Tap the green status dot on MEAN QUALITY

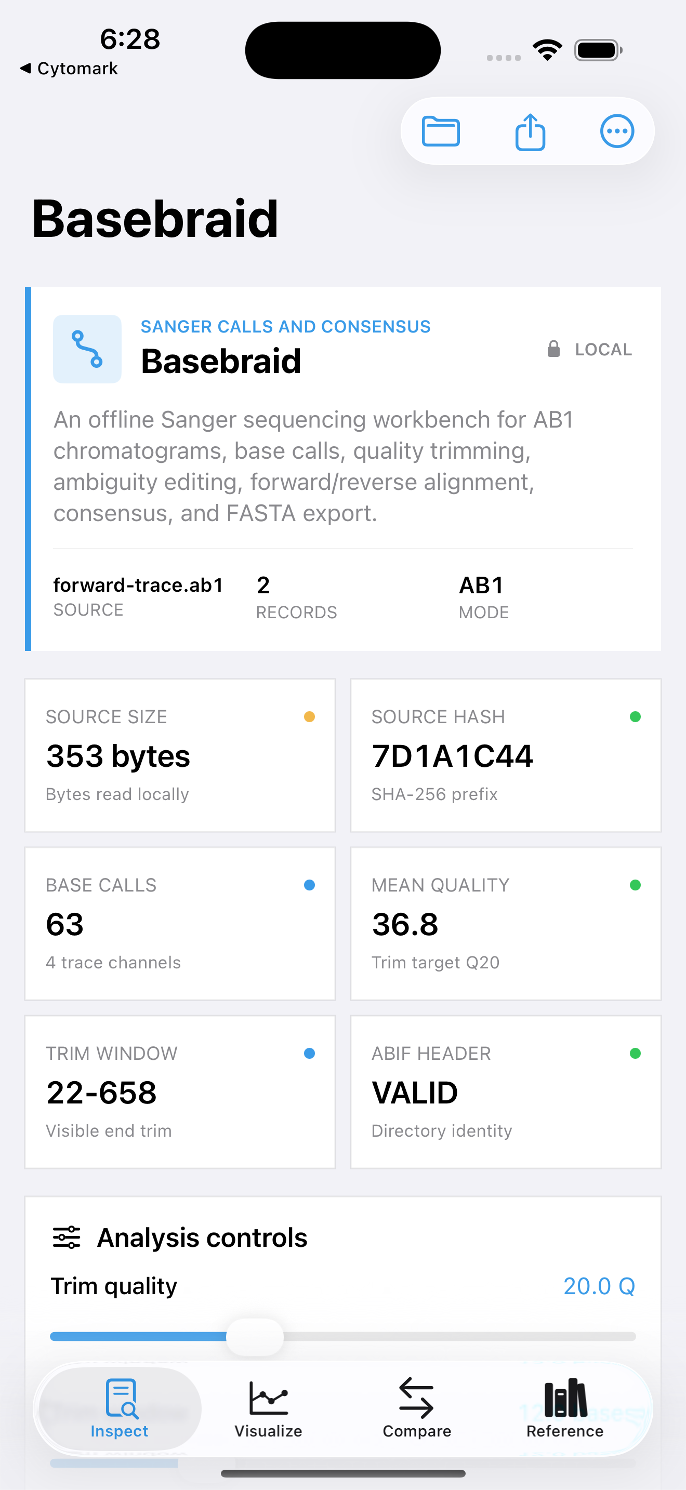(635, 885)
